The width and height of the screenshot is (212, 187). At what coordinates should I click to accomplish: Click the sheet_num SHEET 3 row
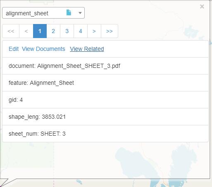[x=105, y=134]
